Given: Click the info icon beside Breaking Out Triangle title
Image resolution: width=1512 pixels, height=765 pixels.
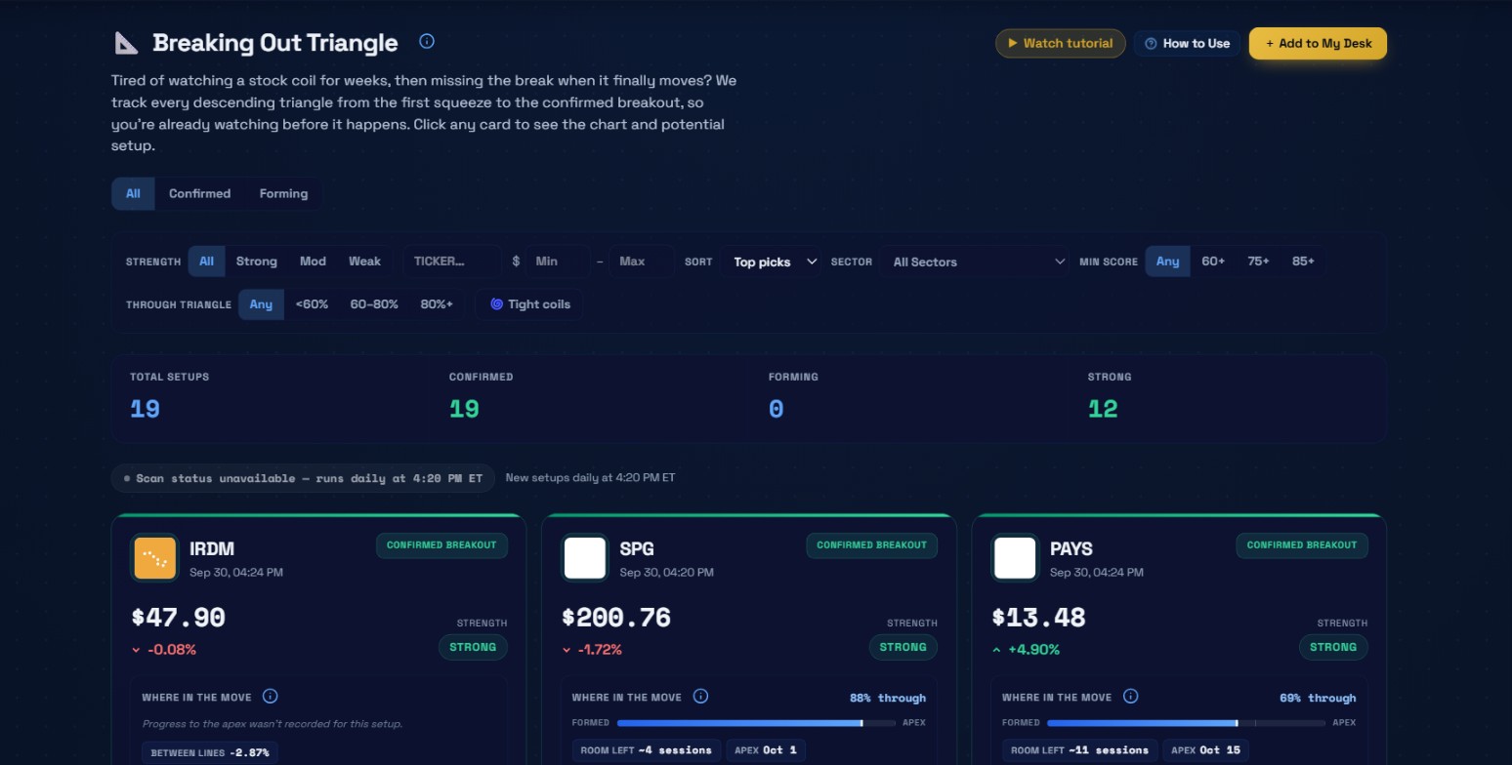Looking at the screenshot, I should point(426,41).
